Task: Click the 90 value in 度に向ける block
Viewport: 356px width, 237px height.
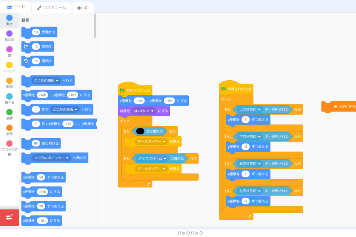Action: [x=36, y=143]
